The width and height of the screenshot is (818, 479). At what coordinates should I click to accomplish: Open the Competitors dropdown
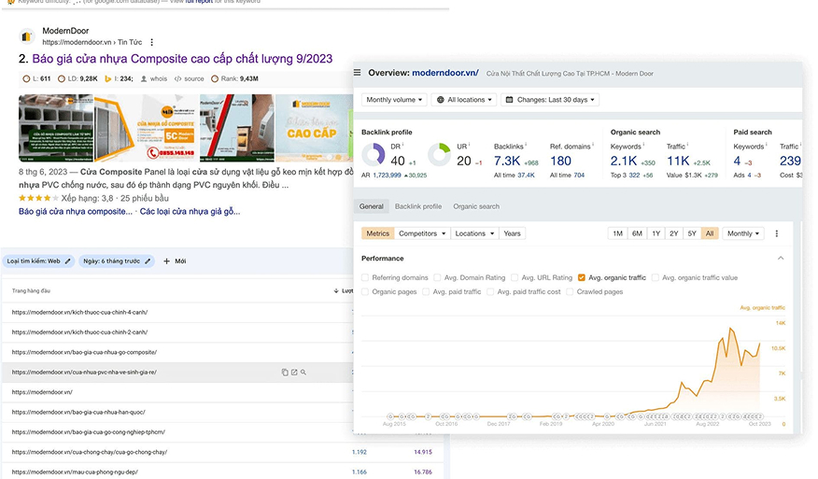422,233
